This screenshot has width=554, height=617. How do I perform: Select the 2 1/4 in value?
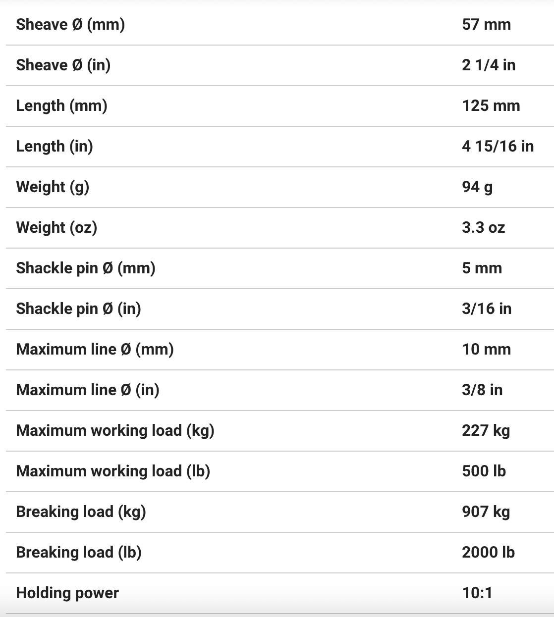[489, 65]
